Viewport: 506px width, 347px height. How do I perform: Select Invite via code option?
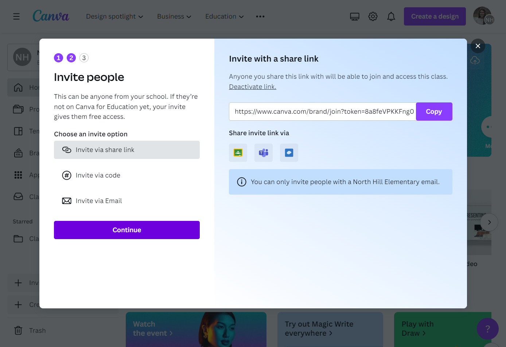tap(127, 175)
